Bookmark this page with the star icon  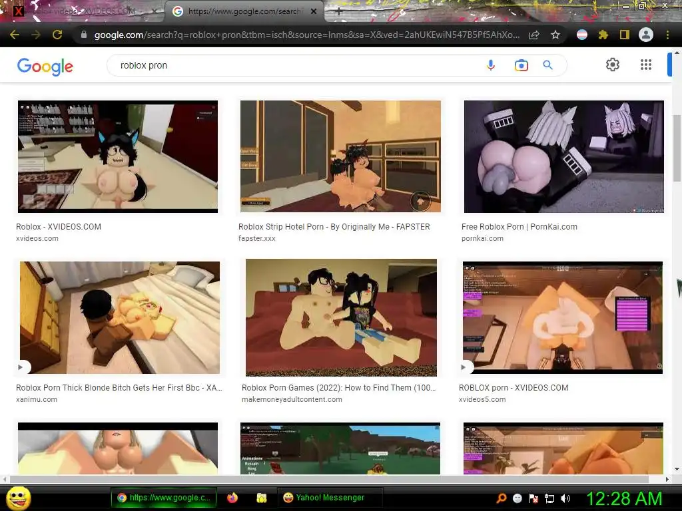click(x=555, y=35)
